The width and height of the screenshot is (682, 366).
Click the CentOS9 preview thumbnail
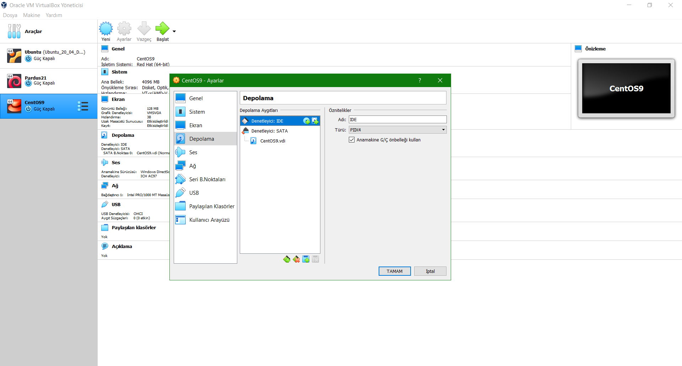[626, 88]
